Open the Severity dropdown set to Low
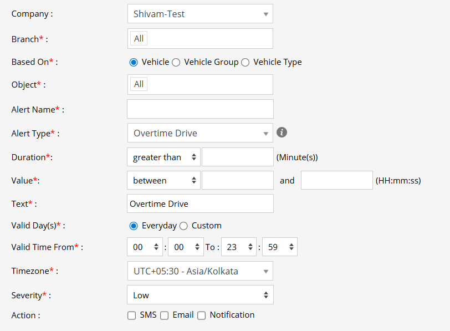 pyautogui.click(x=200, y=295)
